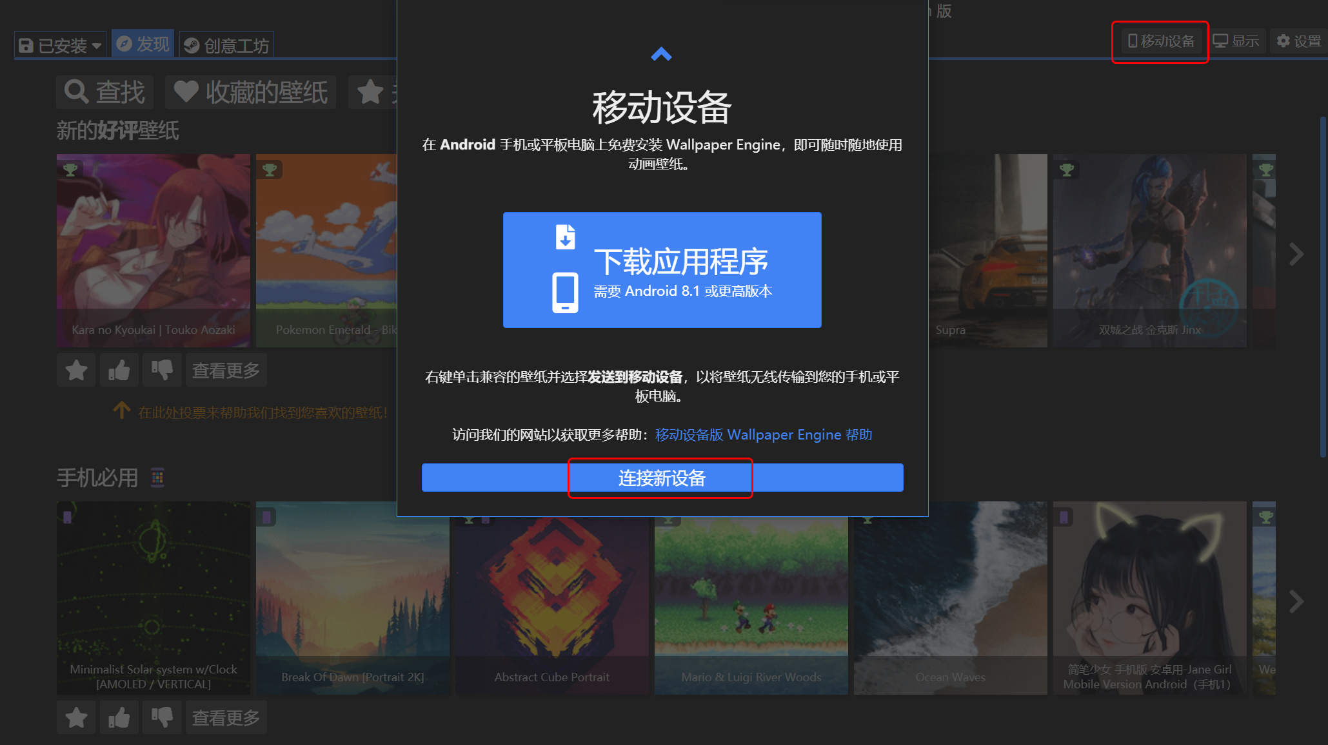
Task: Open 移动设备版 Wallpaper Engine 帮助 link
Action: (x=764, y=434)
